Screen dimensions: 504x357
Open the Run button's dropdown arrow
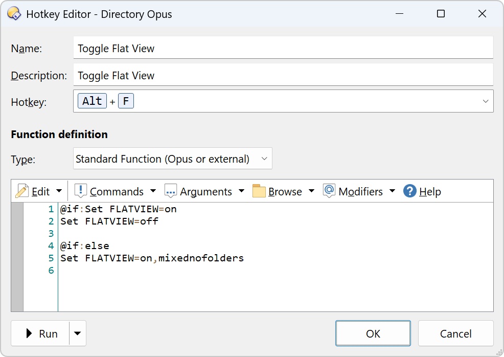[78, 333]
